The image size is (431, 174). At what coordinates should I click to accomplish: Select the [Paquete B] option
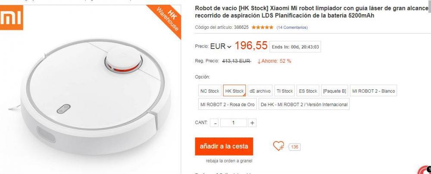pos(334,91)
